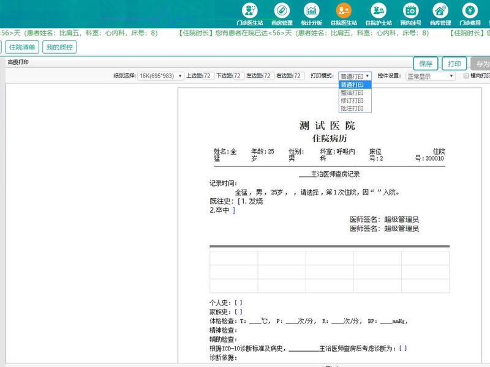Click the 辅助检查: line
Screen dimensions: 490x367
point(223,339)
